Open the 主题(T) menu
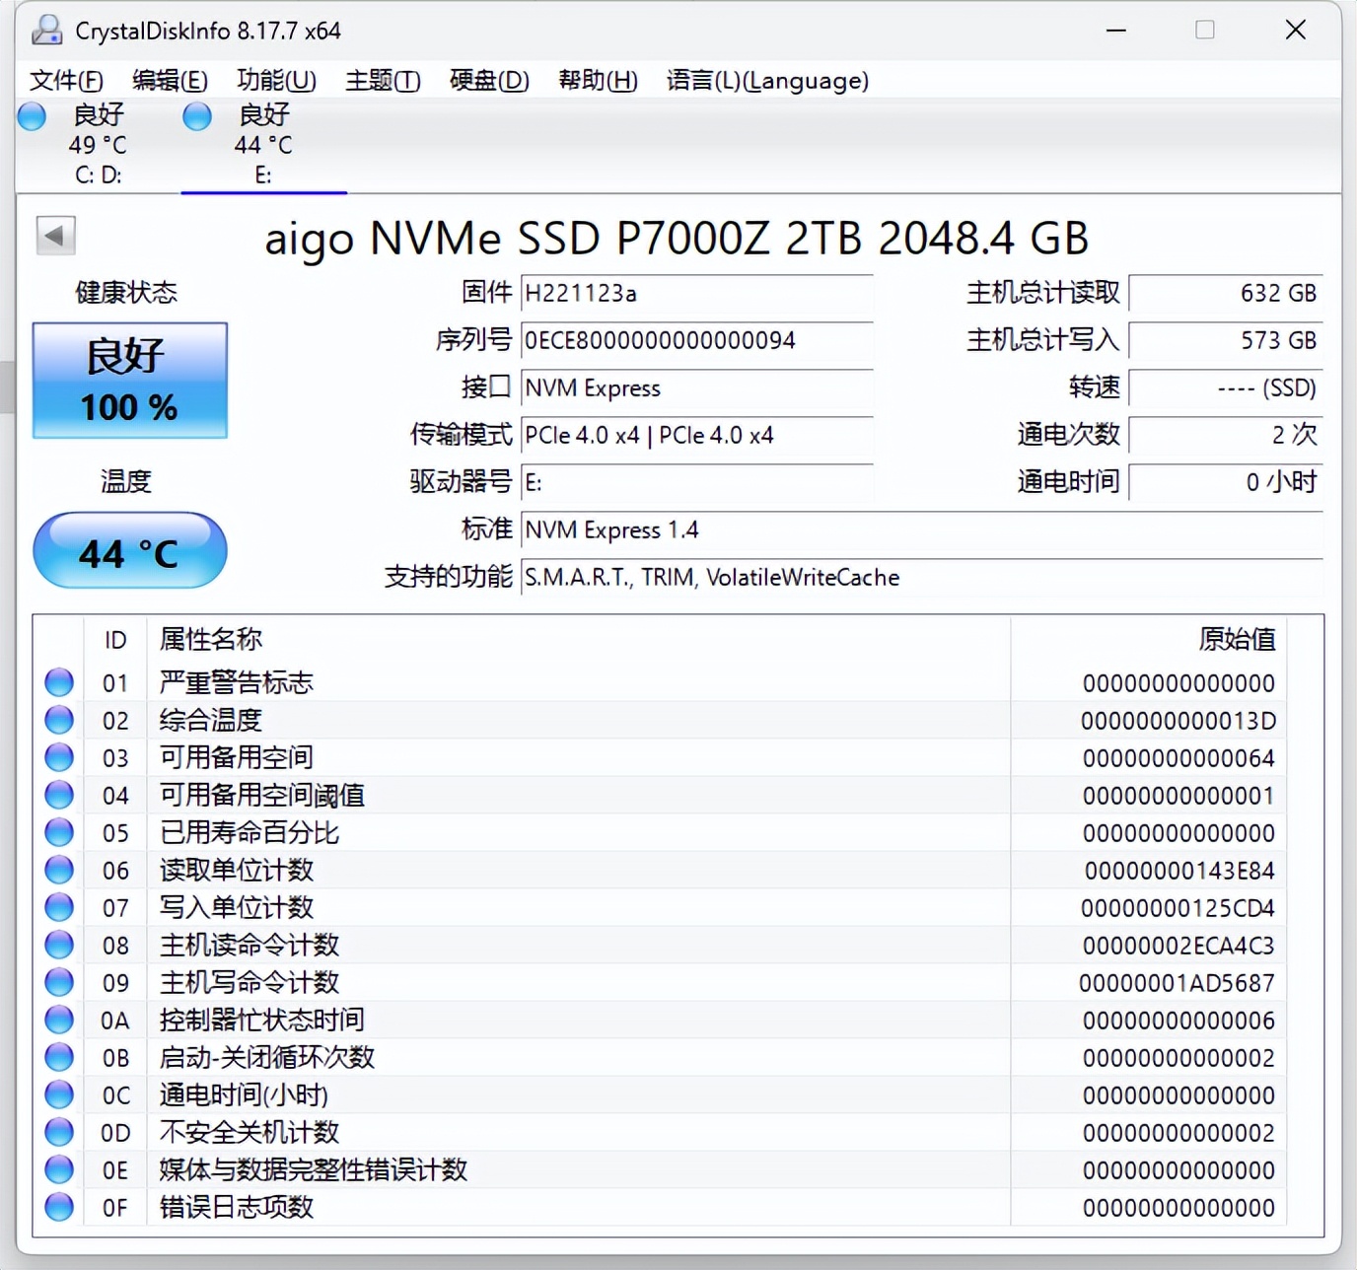This screenshot has height=1270, width=1357. 382,80
